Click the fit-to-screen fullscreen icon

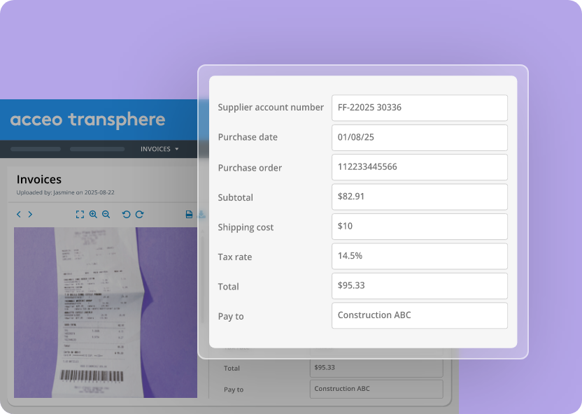click(x=80, y=214)
